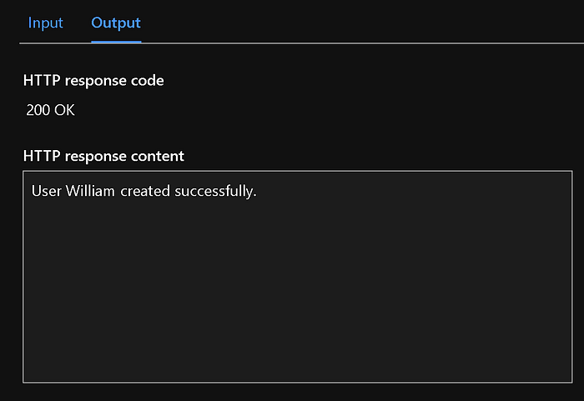
Task: Click the OK text in response code
Action: tap(64, 110)
